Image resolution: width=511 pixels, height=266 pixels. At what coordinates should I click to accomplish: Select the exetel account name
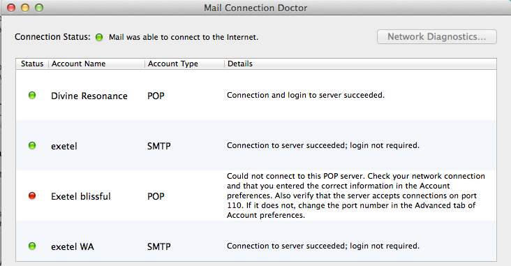pos(64,146)
